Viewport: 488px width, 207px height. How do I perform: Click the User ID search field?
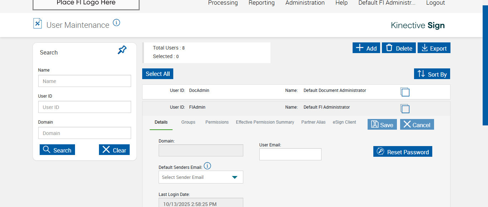pos(85,107)
